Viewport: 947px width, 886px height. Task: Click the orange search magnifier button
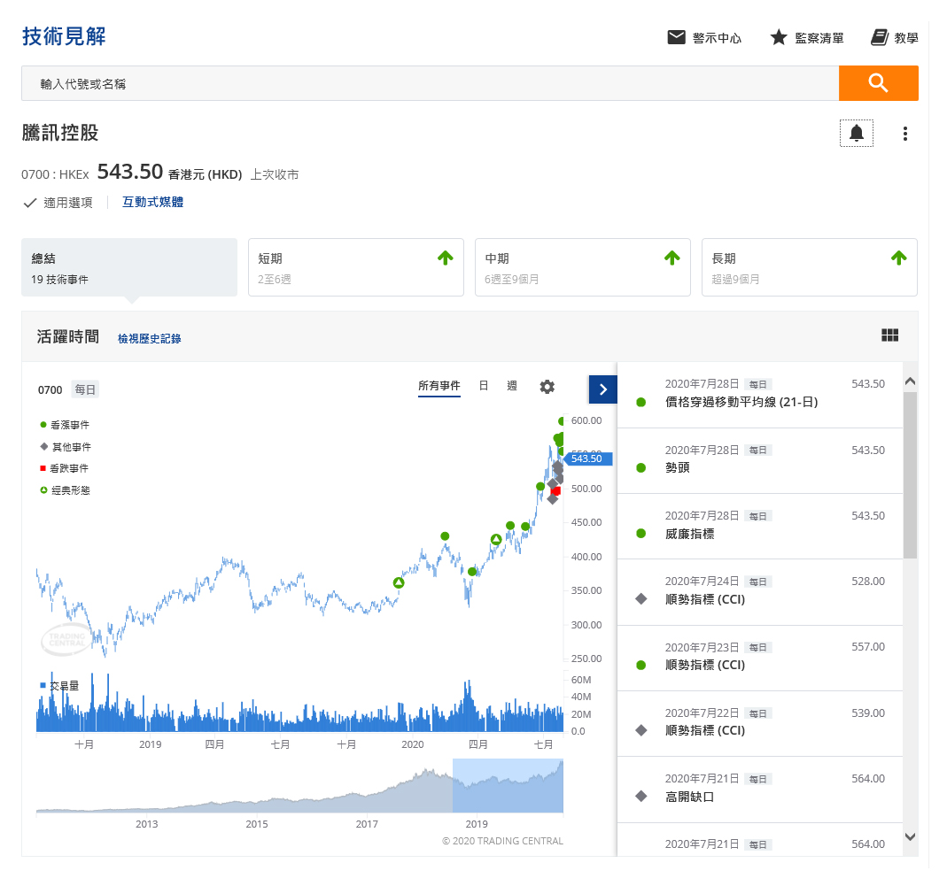tap(878, 83)
